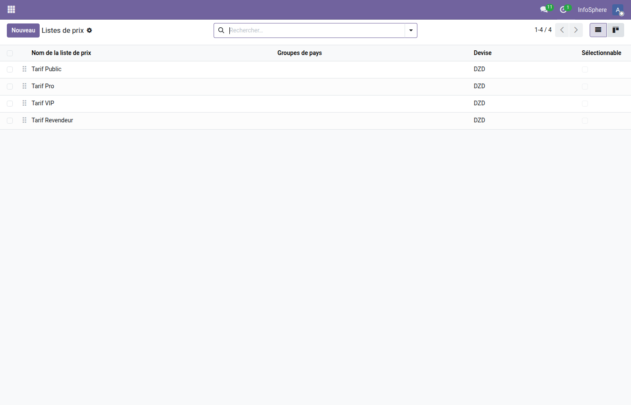Switch to list view
Viewport: 631px width, 405px height.
(598, 30)
